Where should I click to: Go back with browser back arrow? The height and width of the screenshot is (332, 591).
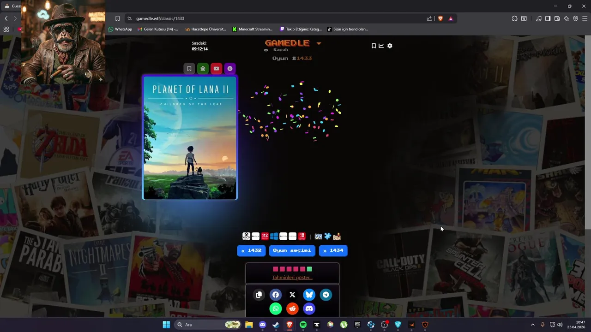point(6,18)
